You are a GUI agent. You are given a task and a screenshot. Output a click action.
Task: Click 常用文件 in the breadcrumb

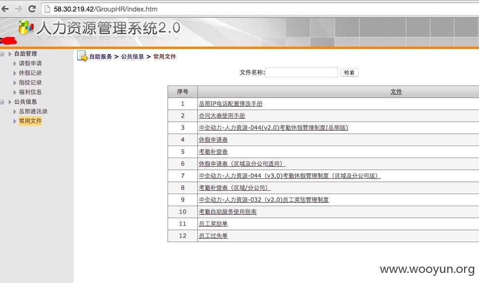pyautogui.click(x=164, y=56)
